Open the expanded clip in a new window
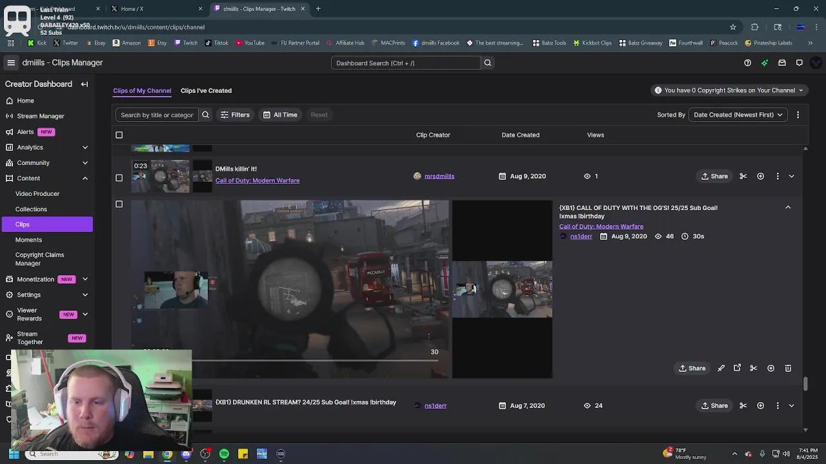Screen dimensions: 826x464 (737, 368)
